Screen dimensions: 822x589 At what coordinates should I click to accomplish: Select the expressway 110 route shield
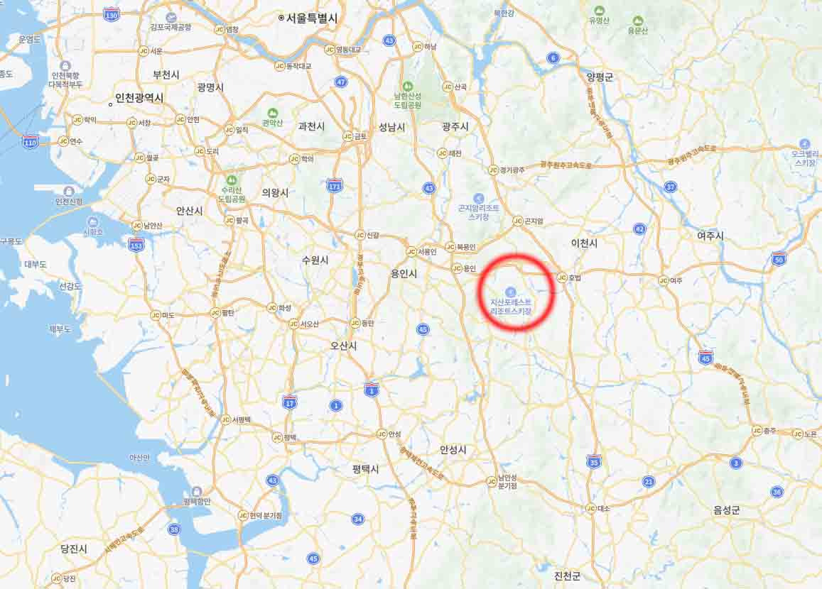pyautogui.click(x=31, y=141)
